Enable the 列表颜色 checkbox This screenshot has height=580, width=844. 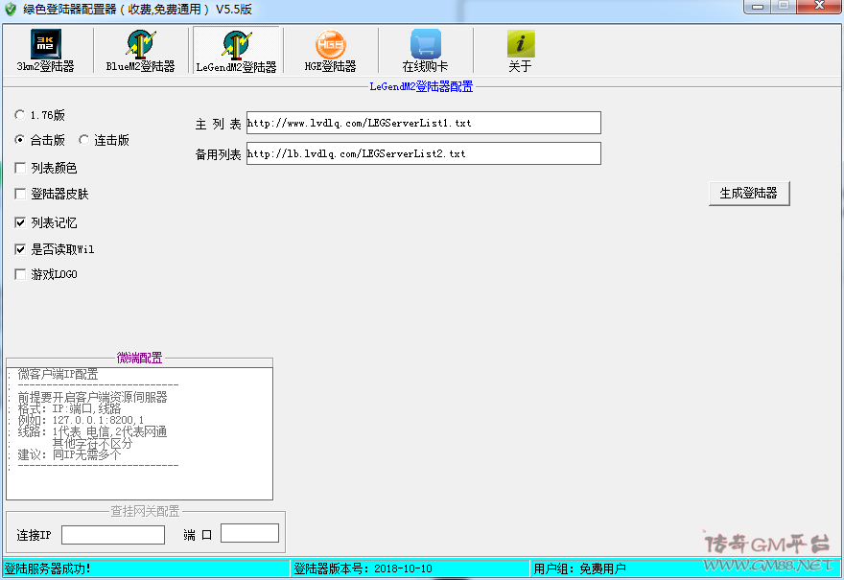click(x=20, y=168)
